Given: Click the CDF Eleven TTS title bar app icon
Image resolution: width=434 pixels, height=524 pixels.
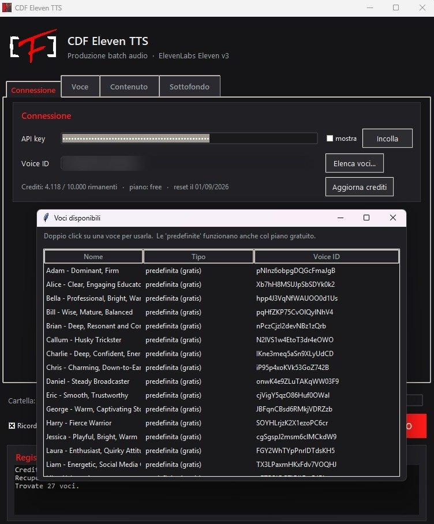Looking at the screenshot, I should pos(7,8).
